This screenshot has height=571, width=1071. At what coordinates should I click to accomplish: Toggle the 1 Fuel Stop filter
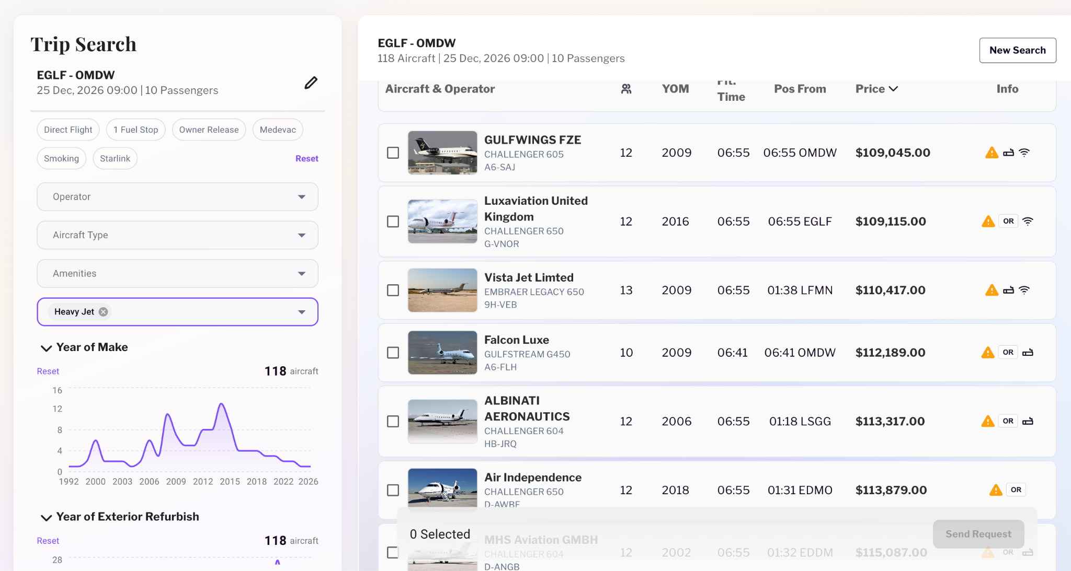135,130
